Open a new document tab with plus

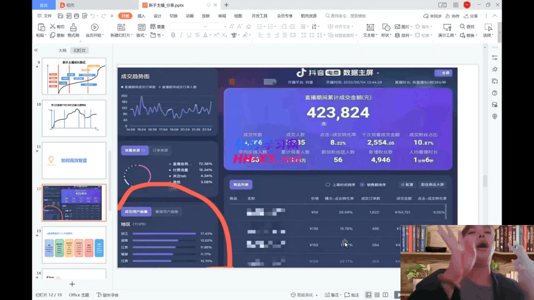(x=226, y=5)
